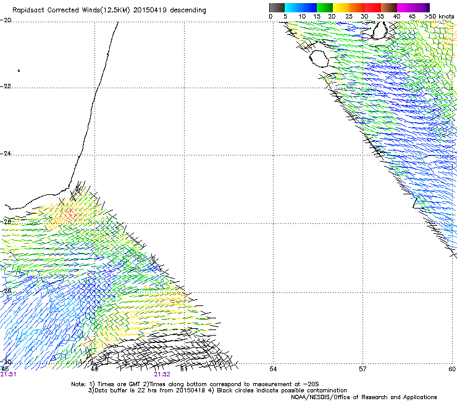Select the green 15-20 knots color band

[x=325, y=7]
